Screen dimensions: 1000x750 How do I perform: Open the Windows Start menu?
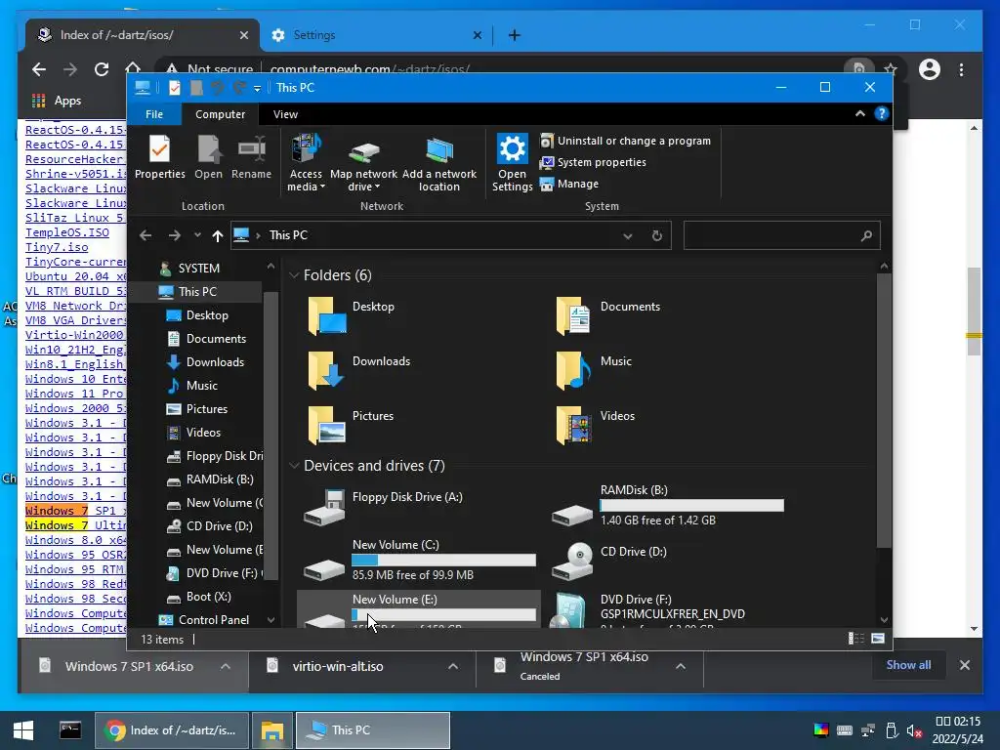click(x=23, y=730)
